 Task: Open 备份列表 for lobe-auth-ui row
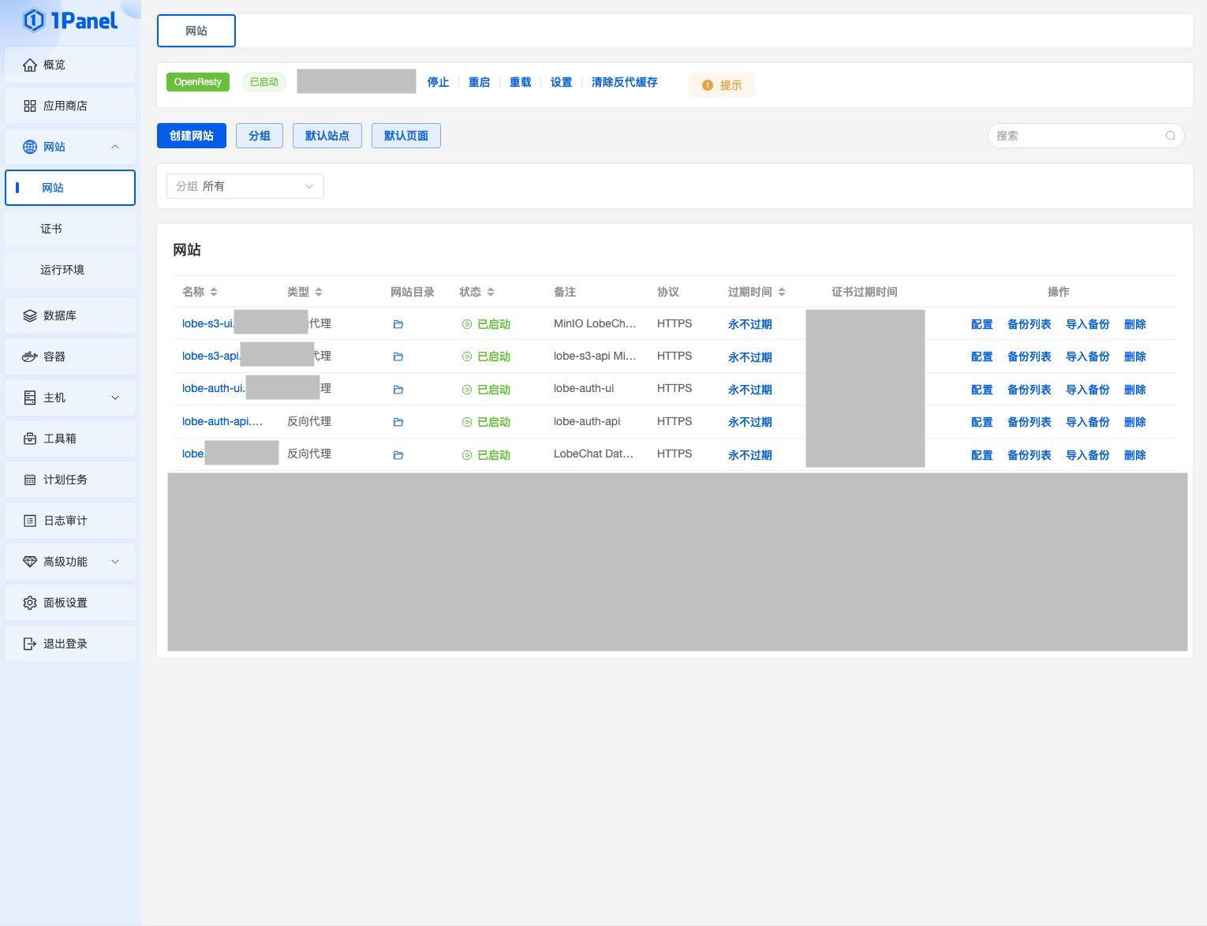(1029, 390)
